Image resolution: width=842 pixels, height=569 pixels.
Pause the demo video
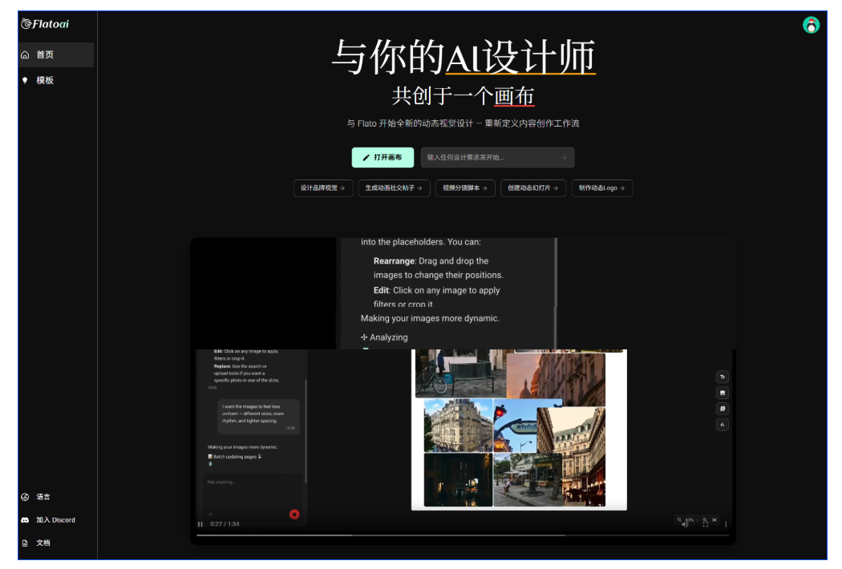(200, 524)
